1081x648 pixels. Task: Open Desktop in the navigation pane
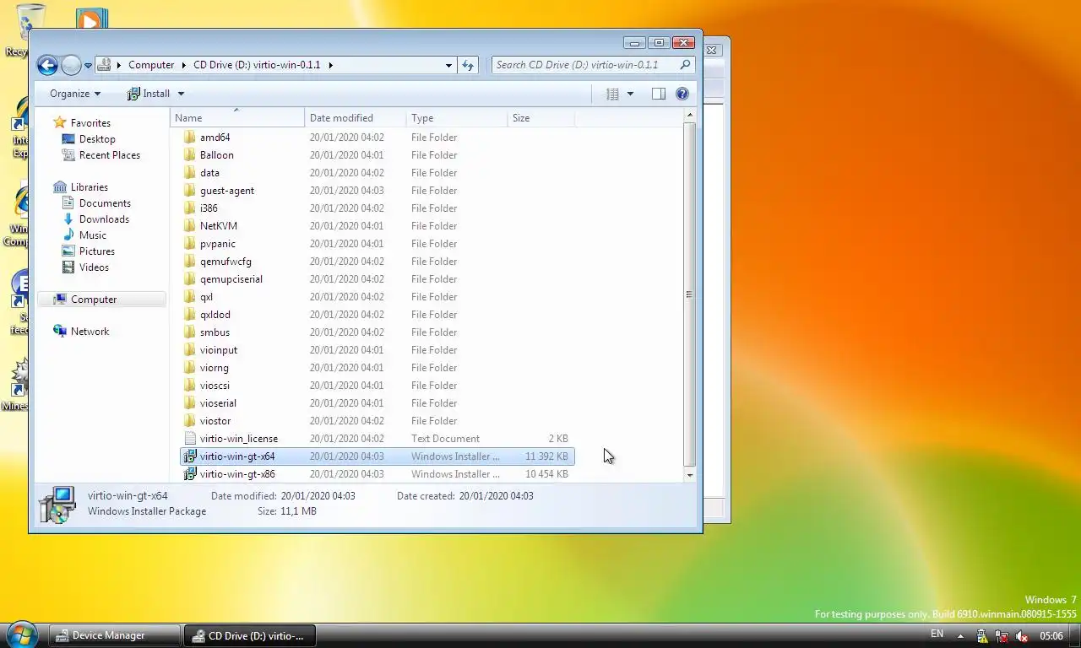click(97, 139)
